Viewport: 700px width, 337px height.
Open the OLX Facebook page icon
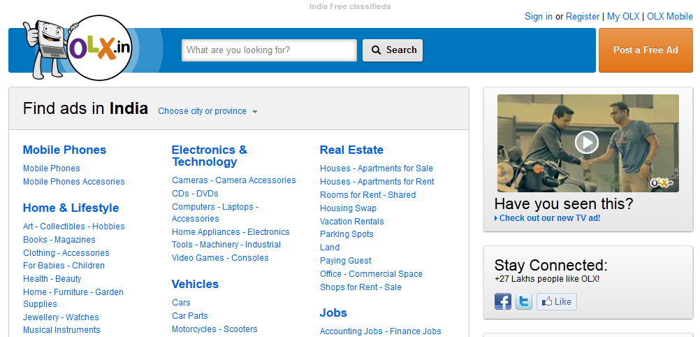click(503, 301)
